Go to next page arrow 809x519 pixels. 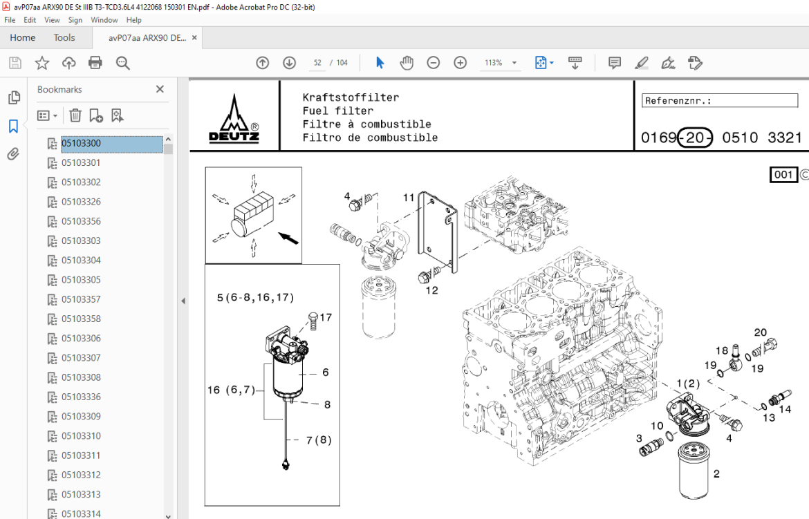click(x=290, y=63)
